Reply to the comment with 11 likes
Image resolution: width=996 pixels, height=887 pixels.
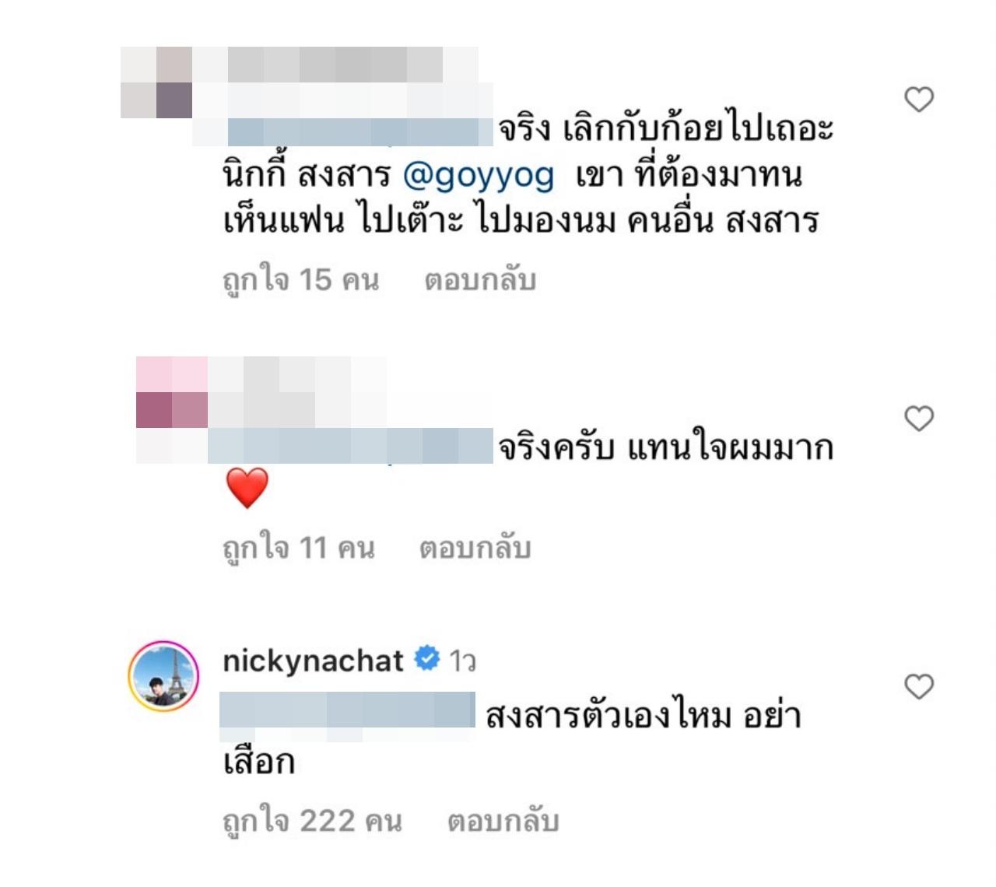tap(475, 548)
